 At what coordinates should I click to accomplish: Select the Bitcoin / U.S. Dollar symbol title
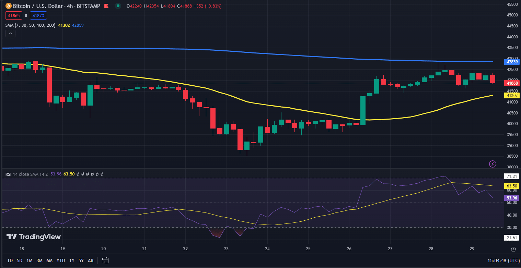coord(38,6)
